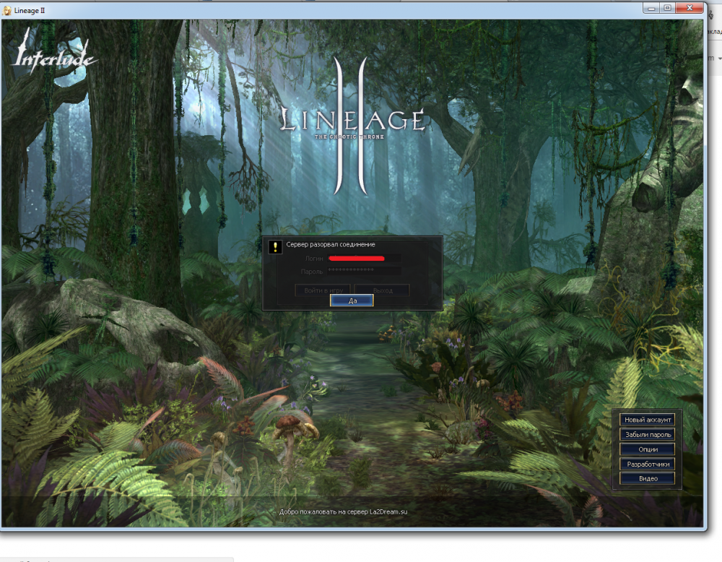Maximize the Lineage II game window
The width and height of the screenshot is (722, 562).
point(667,8)
